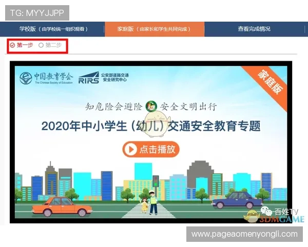308x247 pixels.
Task: Open the 查看完成情况 tab
Action: point(254,29)
